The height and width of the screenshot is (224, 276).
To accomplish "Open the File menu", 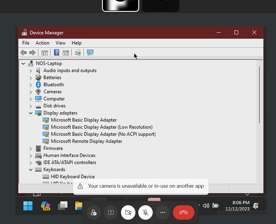I will [26, 43].
